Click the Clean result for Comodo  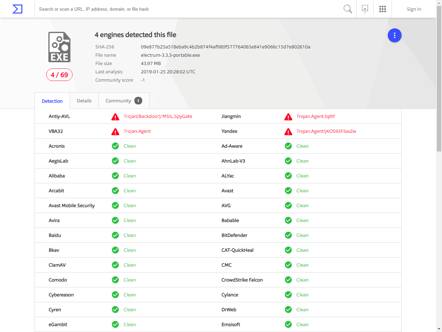[x=129, y=280]
